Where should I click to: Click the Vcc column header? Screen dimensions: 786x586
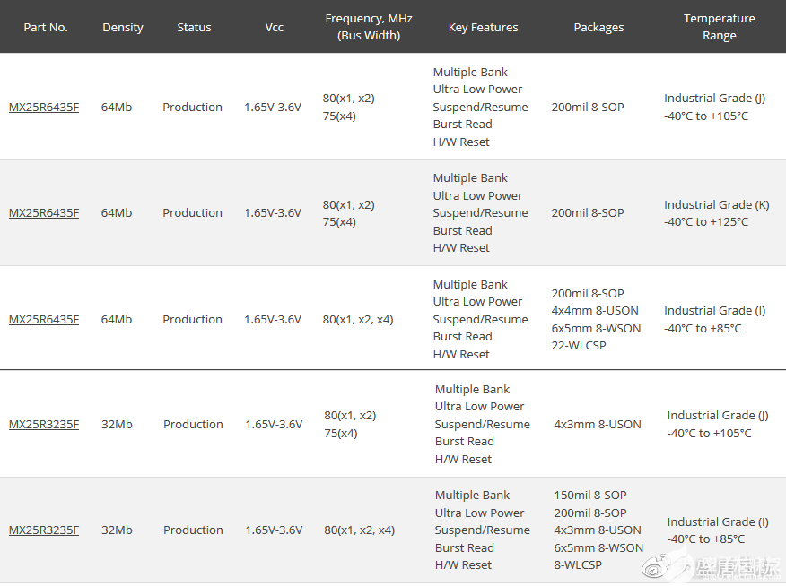pos(275,28)
